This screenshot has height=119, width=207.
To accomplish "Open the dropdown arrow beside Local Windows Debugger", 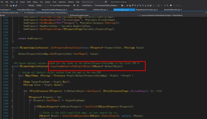I will [71, 6].
